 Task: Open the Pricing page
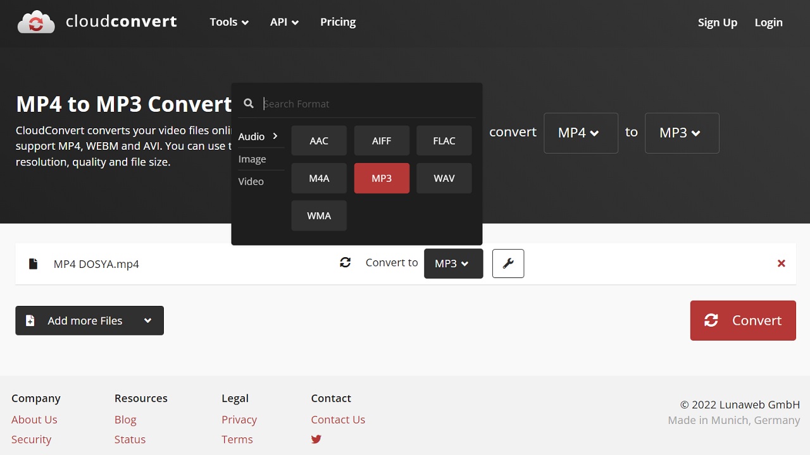pyautogui.click(x=338, y=22)
